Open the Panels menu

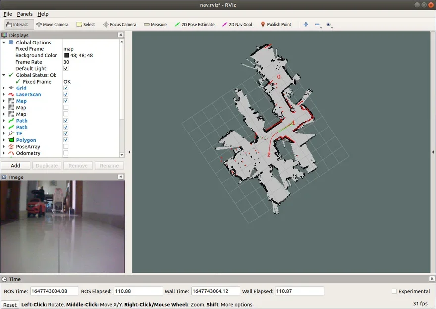click(x=24, y=14)
